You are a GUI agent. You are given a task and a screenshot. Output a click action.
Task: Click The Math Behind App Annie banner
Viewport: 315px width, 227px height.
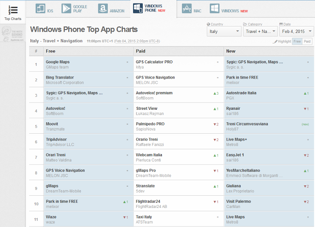13,33
